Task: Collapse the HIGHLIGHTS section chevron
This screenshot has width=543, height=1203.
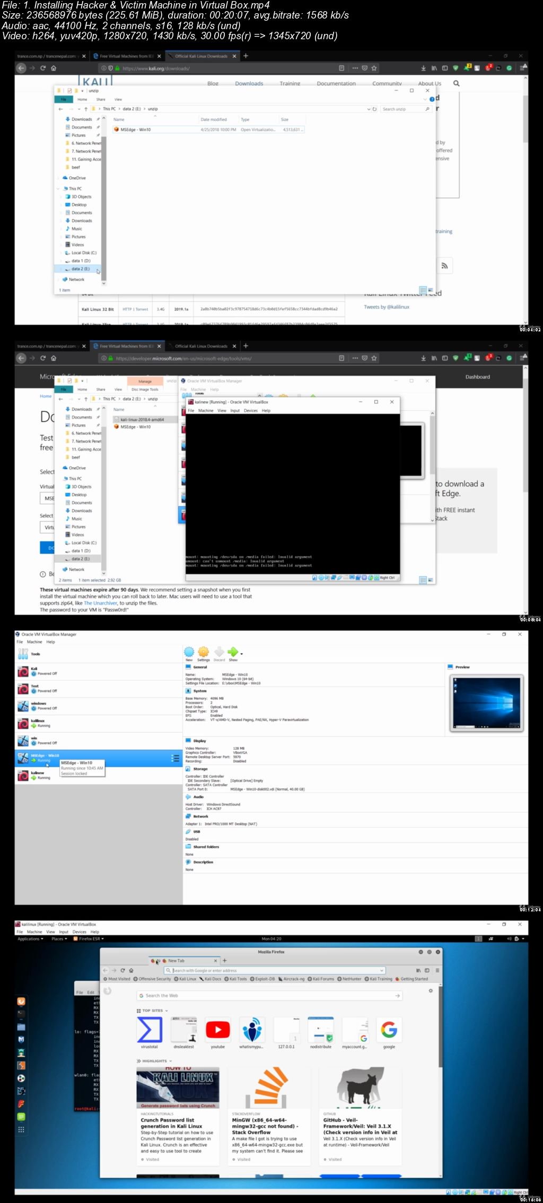Action: point(170,1061)
